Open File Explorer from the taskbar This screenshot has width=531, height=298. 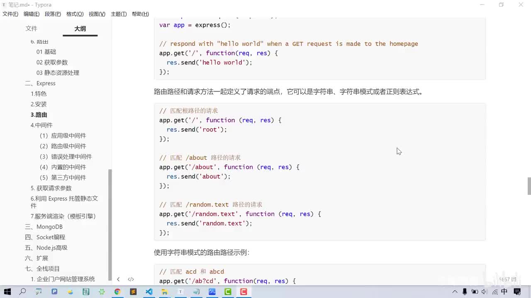(x=165, y=292)
